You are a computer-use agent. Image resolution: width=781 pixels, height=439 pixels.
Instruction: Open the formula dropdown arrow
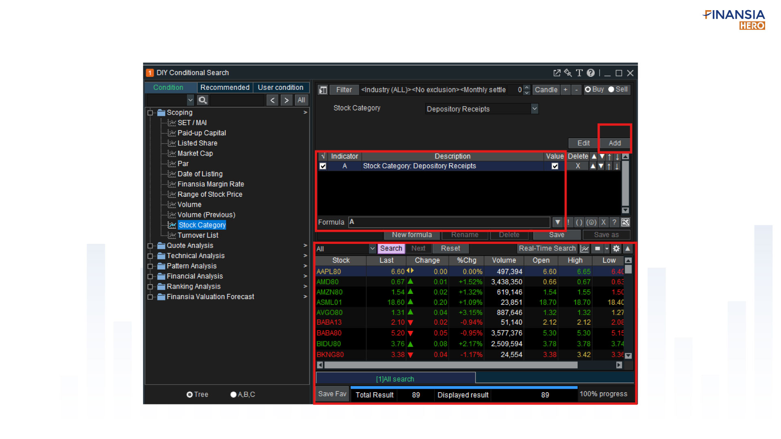(x=557, y=222)
